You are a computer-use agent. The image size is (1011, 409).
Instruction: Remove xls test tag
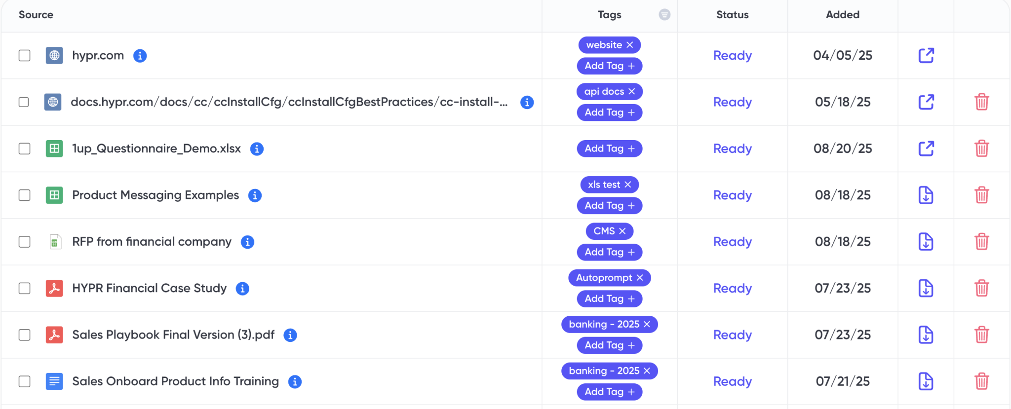click(x=628, y=185)
